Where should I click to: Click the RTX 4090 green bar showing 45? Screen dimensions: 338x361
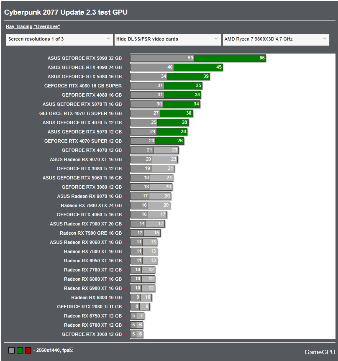198,67
